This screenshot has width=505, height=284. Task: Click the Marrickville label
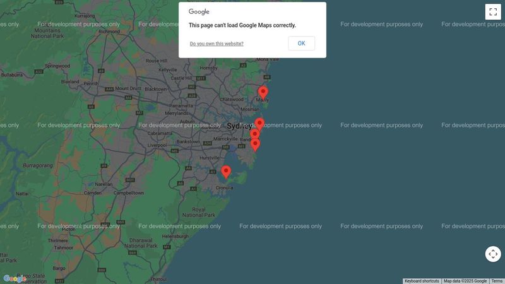tap(225, 139)
